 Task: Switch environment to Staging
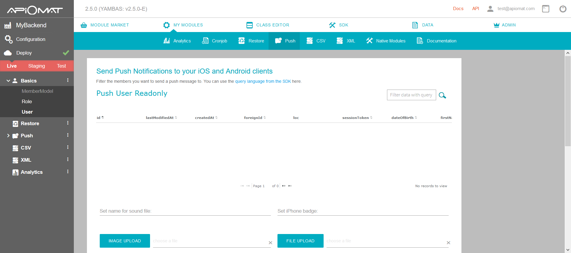click(x=37, y=66)
